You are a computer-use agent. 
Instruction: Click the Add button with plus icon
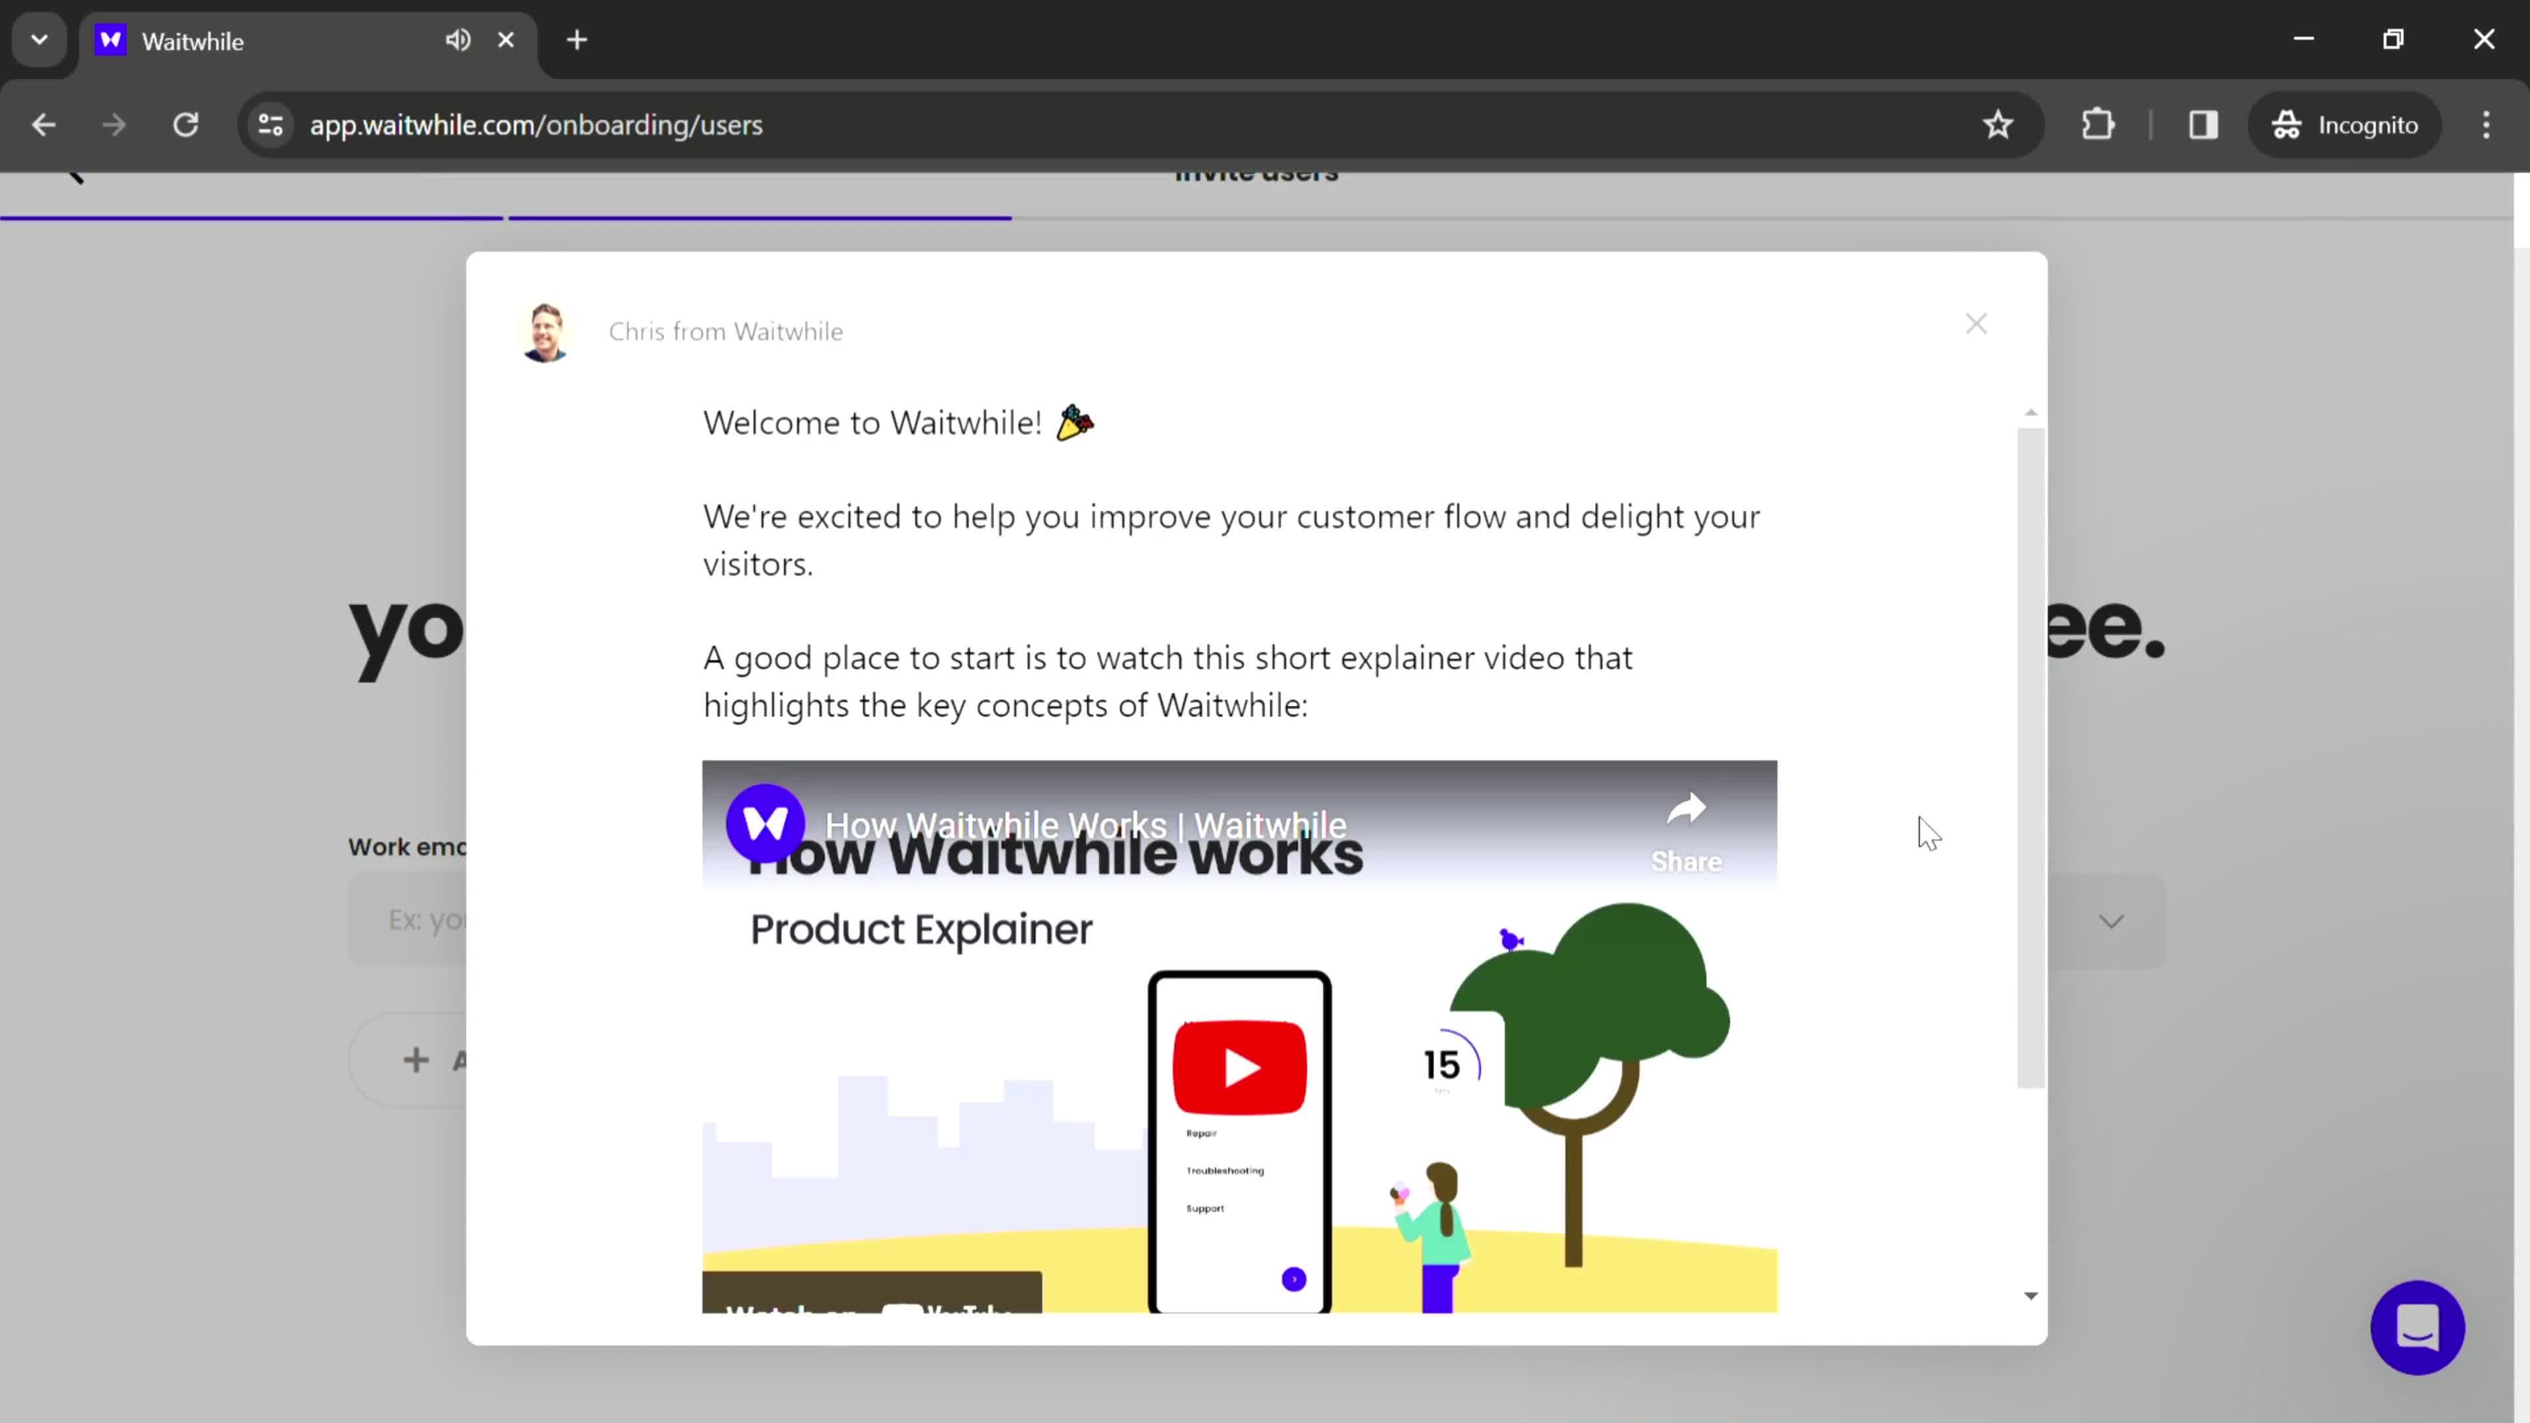408,1061
